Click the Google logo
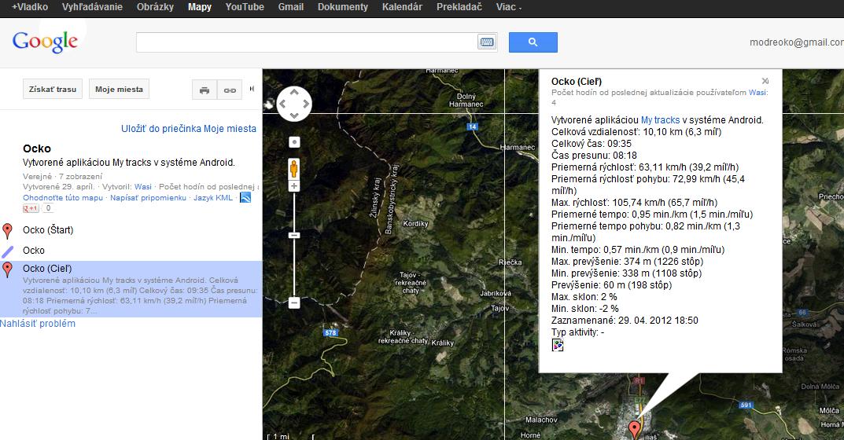Image resolution: width=844 pixels, height=440 pixels. click(45, 42)
